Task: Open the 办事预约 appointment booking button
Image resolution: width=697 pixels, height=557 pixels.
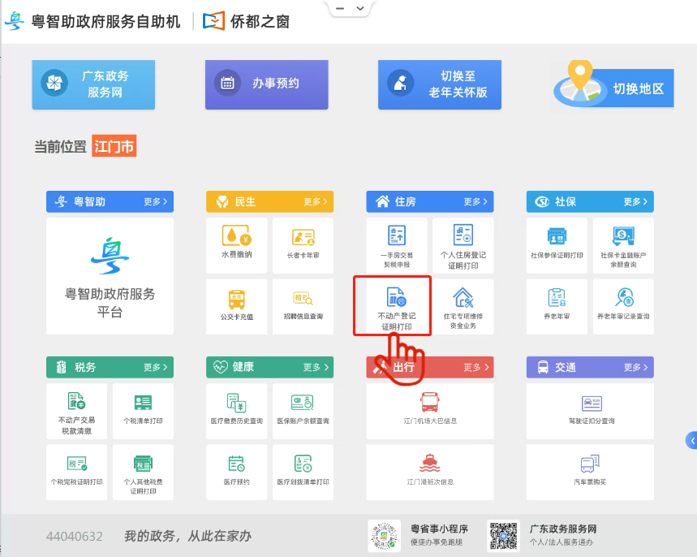Action: (266, 84)
